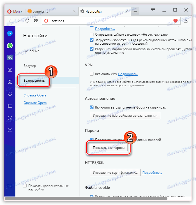
Task: Open the downloads icon in toolbar
Action: [x=186, y=21]
